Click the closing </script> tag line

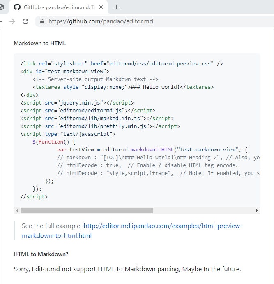[x=34, y=196]
